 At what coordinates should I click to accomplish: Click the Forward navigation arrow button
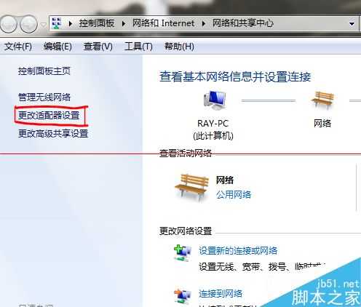pos(28,24)
